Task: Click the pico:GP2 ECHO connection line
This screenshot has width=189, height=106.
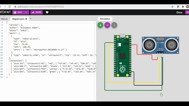Action: tap(53, 72)
